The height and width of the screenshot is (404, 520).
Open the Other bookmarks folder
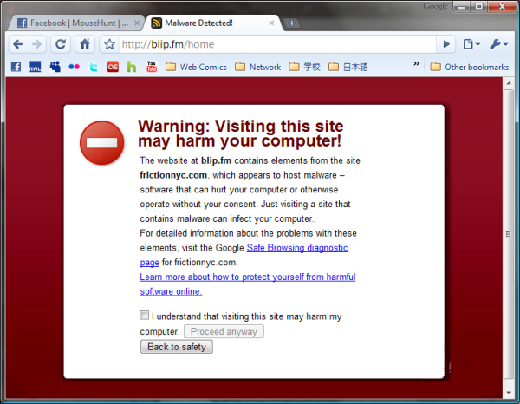[x=469, y=67]
